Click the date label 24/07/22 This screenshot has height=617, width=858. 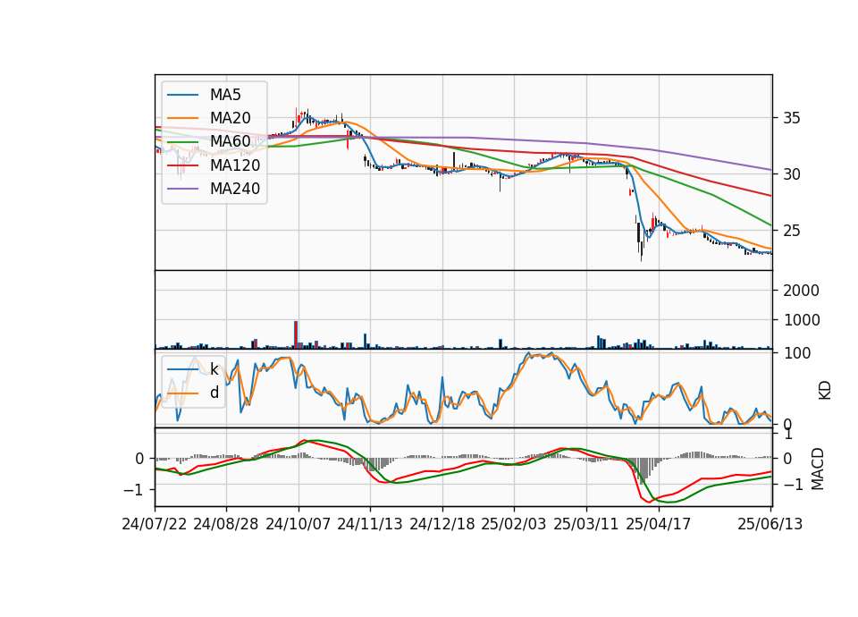click(155, 524)
